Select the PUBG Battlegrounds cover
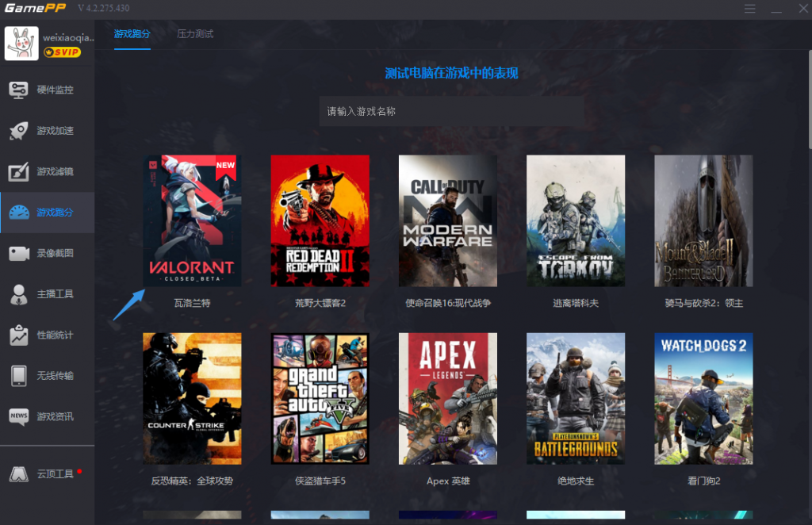812x525 pixels. click(576, 399)
